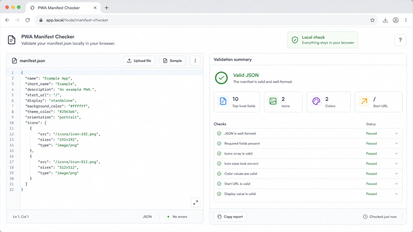This screenshot has height=232, width=413.
Task: Click the Upload file button
Action: [139, 61]
